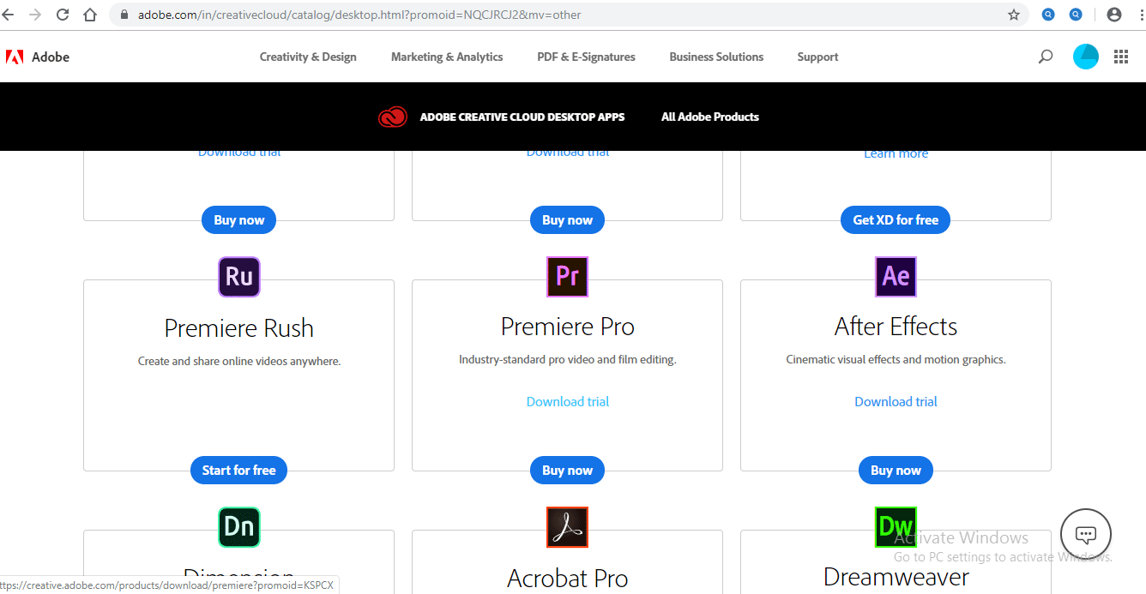This screenshot has width=1146, height=594.
Task: View site lock security info
Action: pyautogui.click(x=124, y=15)
